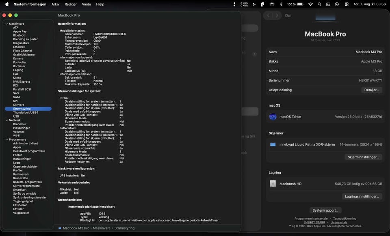
Task: Select Minne in the sidebar
Action: click(17, 78)
